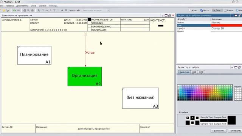Detach the Деятельность предприятия diagram window
Screen dimensions: 242x136
(x=170, y=15)
